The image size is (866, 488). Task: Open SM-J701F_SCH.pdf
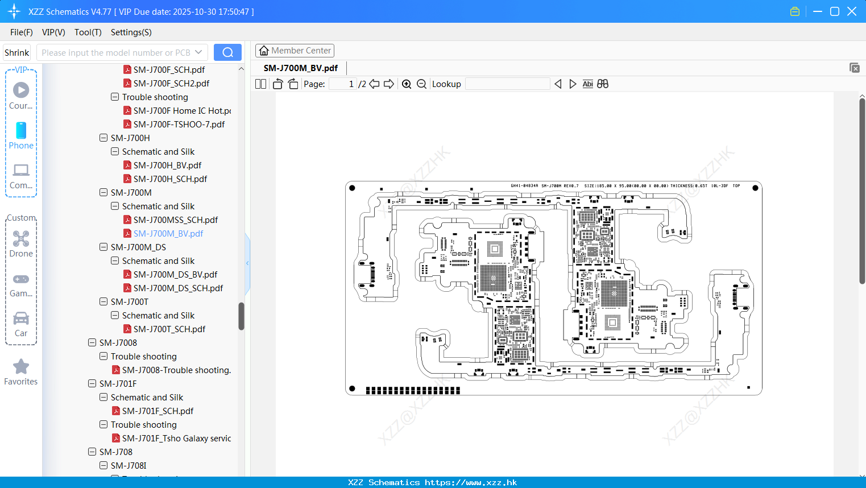pos(158,411)
